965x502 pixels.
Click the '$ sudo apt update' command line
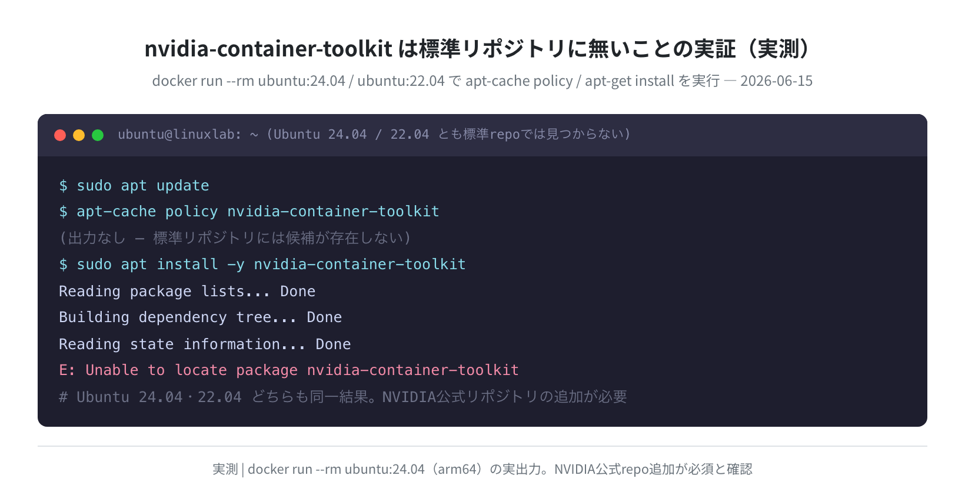(x=134, y=186)
